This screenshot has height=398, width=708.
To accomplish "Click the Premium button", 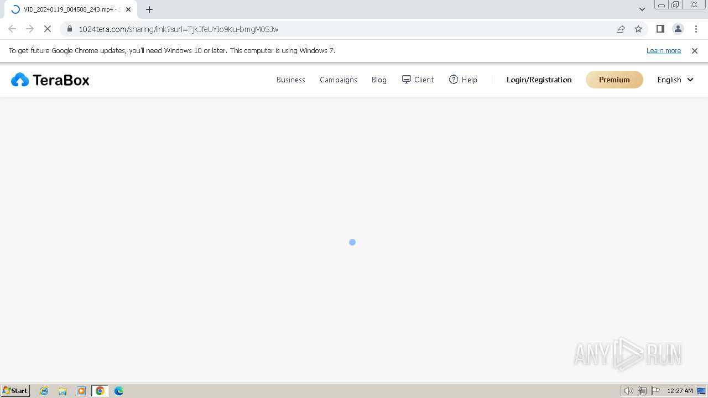I will coord(614,80).
